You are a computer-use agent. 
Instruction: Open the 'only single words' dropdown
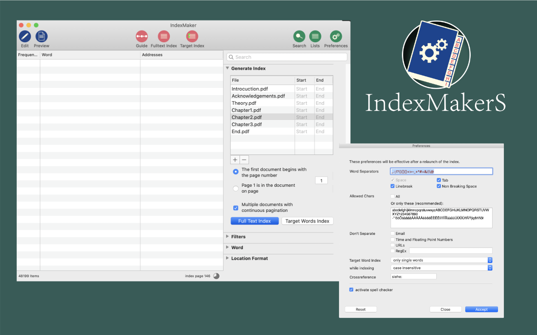tap(441, 260)
